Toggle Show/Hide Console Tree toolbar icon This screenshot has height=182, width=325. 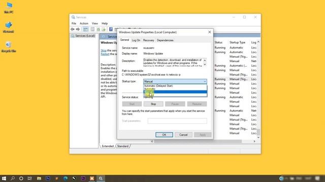coord(85,29)
